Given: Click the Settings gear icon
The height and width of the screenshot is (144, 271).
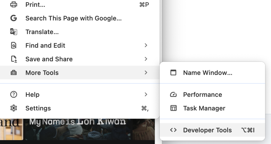Looking at the screenshot, I should (14, 108).
